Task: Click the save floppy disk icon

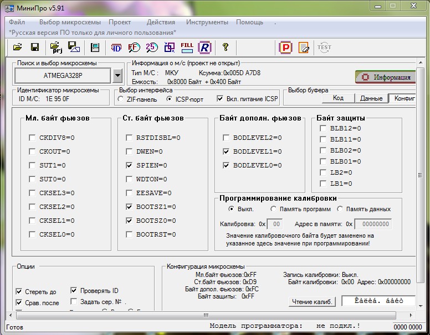Action: pos(35,48)
